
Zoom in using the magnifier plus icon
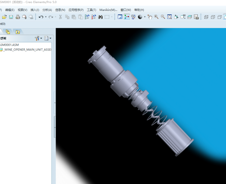(156, 17)
